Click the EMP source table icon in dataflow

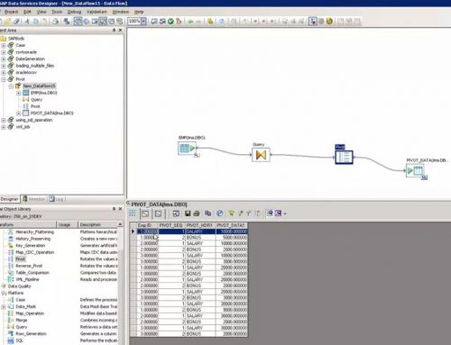187,148
